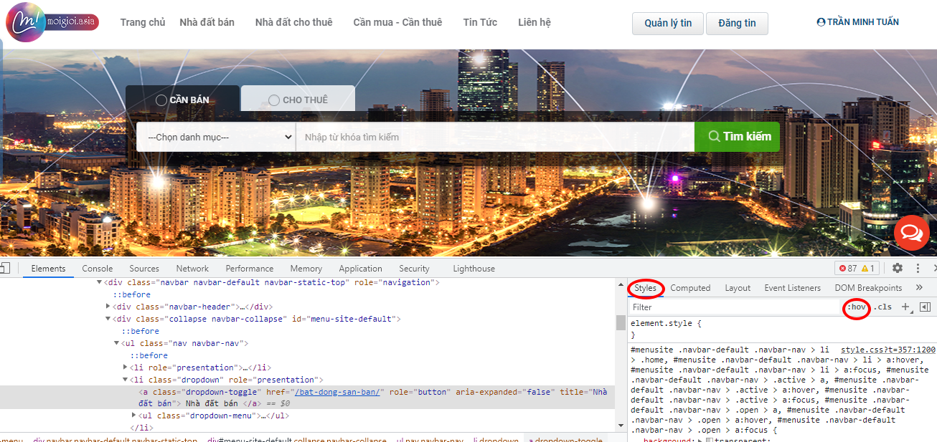The image size is (937, 442).
Task: Open the DOM Breakpoints sidebar tab
Action: coord(868,288)
